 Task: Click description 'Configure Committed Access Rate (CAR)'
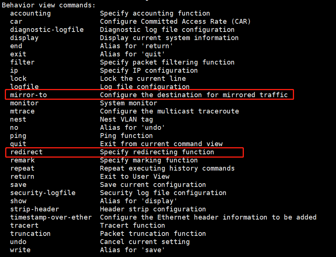(175, 22)
